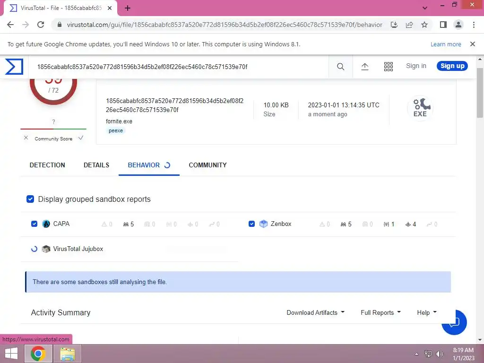The width and height of the screenshot is (484, 363).
Task: Click the Sign up button
Action: (x=452, y=66)
